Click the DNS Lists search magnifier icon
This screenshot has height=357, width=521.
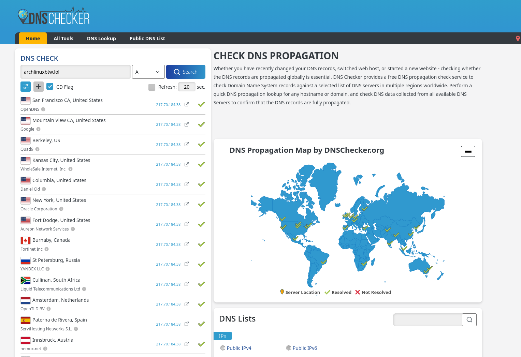coord(469,320)
